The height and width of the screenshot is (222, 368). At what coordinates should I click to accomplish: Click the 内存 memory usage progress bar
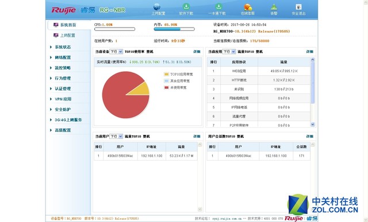(x=174, y=29)
